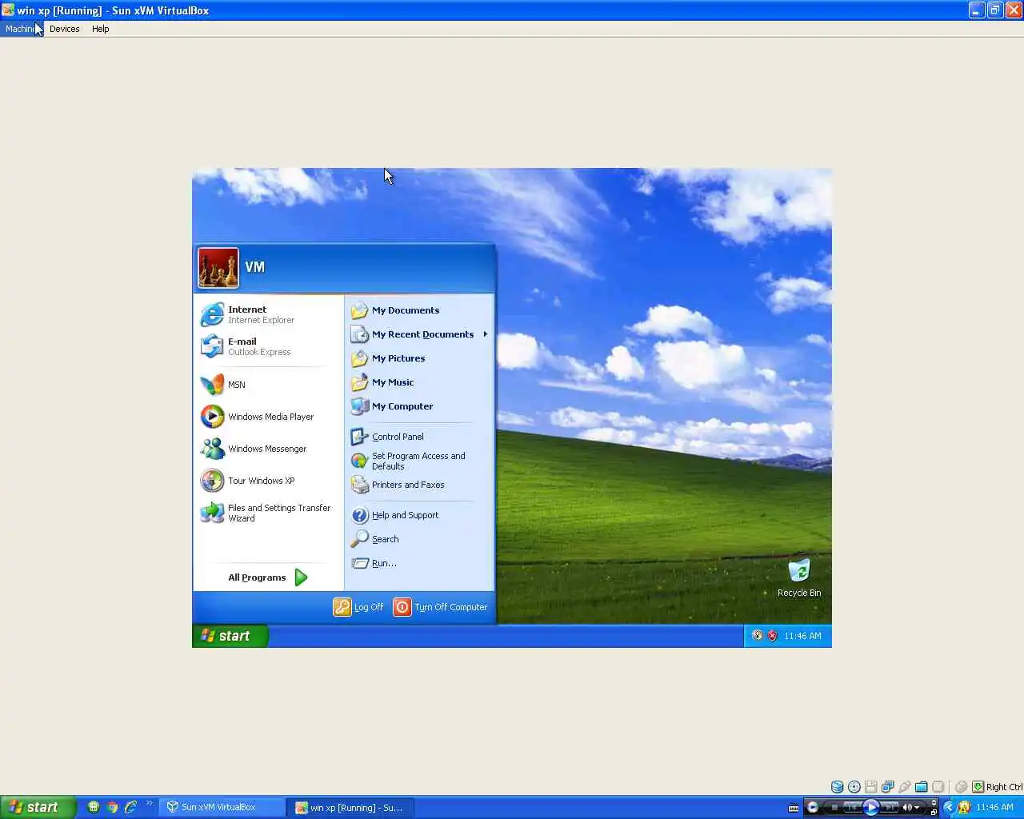The width and height of the screenshot is (1024, 819).
Task: Open Internet Explorer from Start menu
Action: click(x=268, y=314)
